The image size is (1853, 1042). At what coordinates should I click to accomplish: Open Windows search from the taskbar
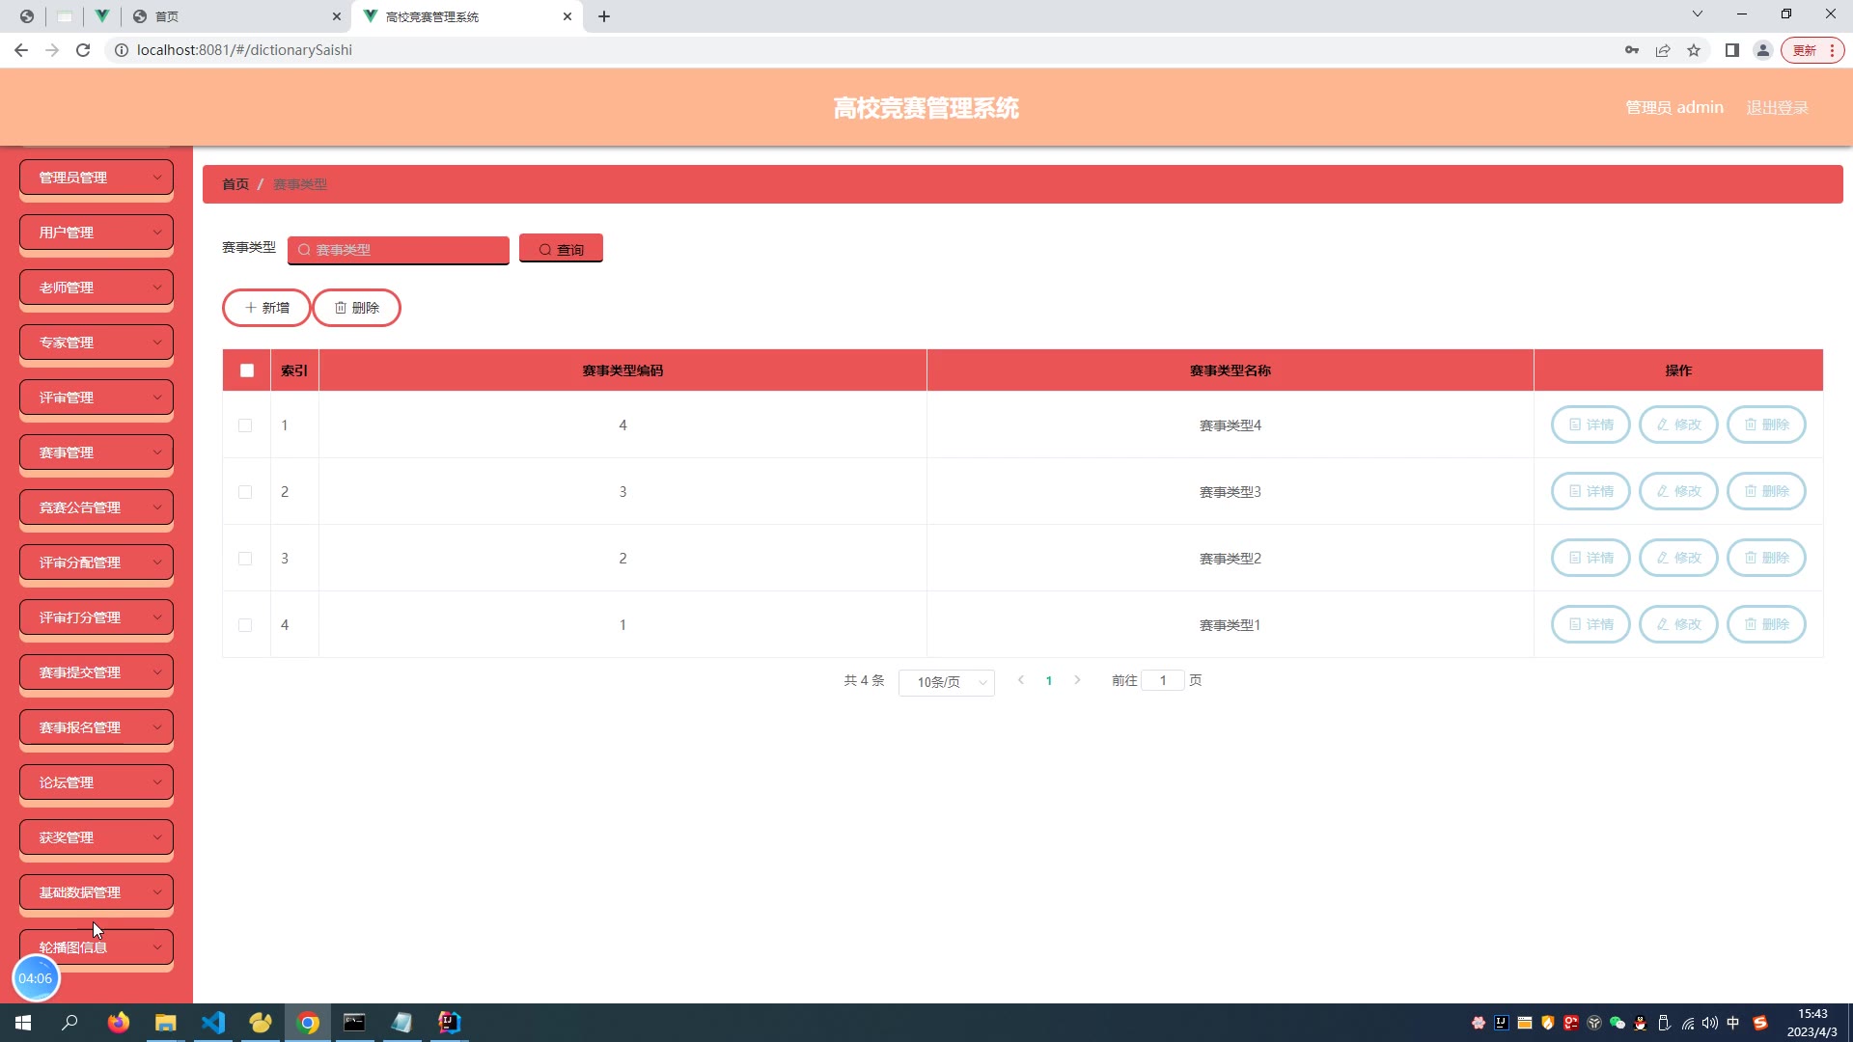pos(69,1023)
